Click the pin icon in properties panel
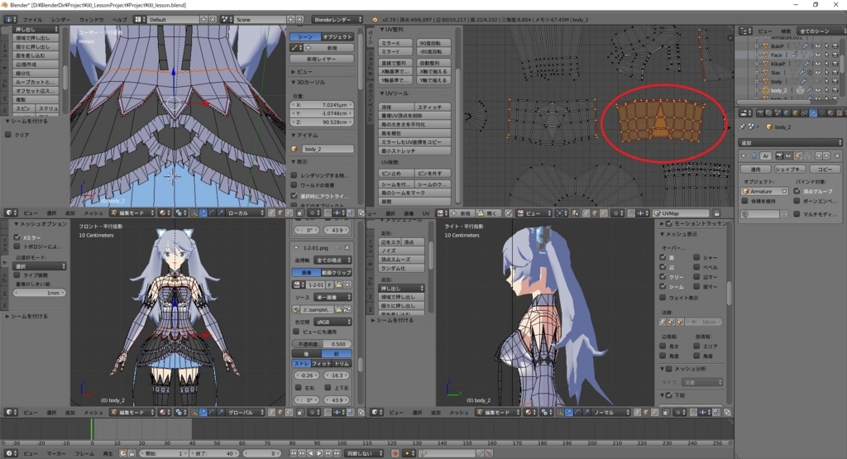847x459 pixels. [743, 127]
